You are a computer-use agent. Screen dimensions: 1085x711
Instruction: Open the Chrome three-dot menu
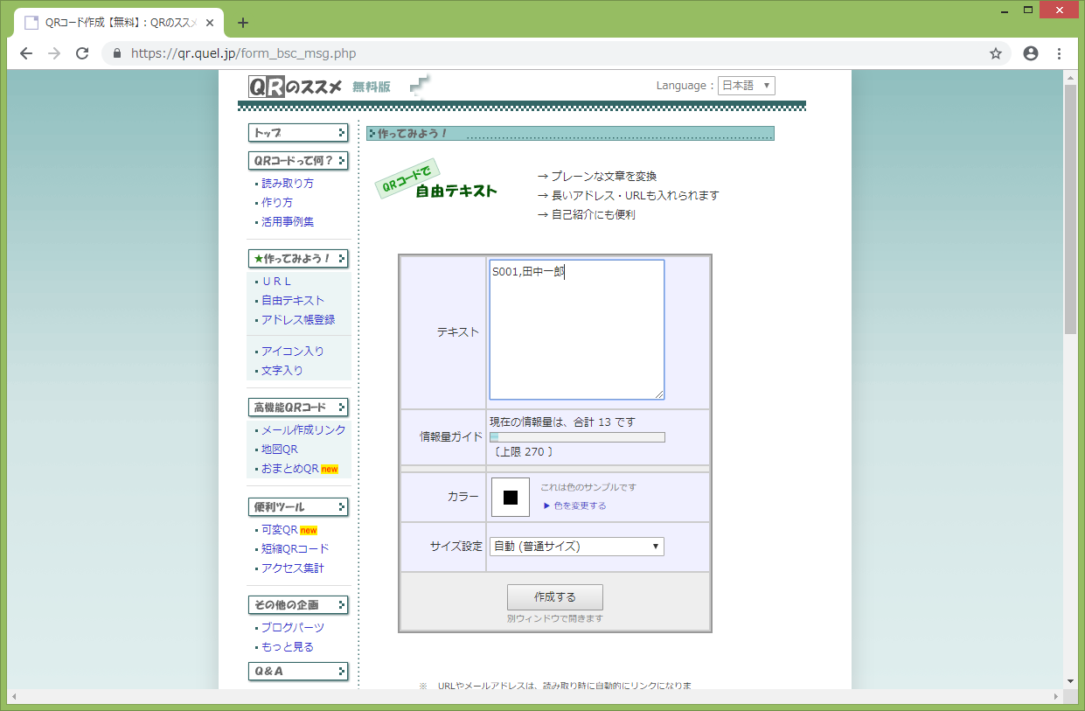[1060, 53]
